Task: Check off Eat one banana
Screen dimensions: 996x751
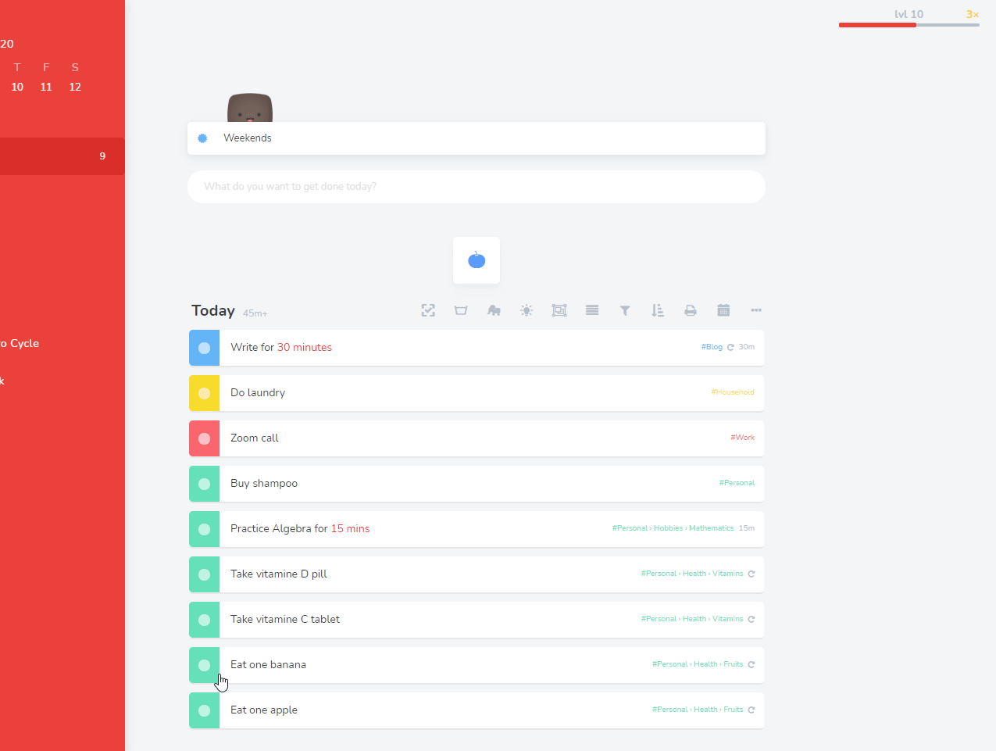Action: [x=204, y=665]
